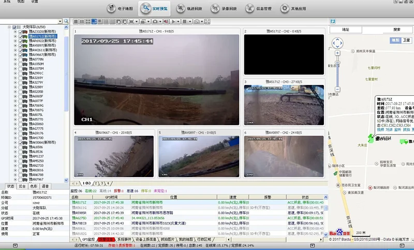
Task: Click the 对讲 link in vehicle popup
Action: (x=389, y=129)
